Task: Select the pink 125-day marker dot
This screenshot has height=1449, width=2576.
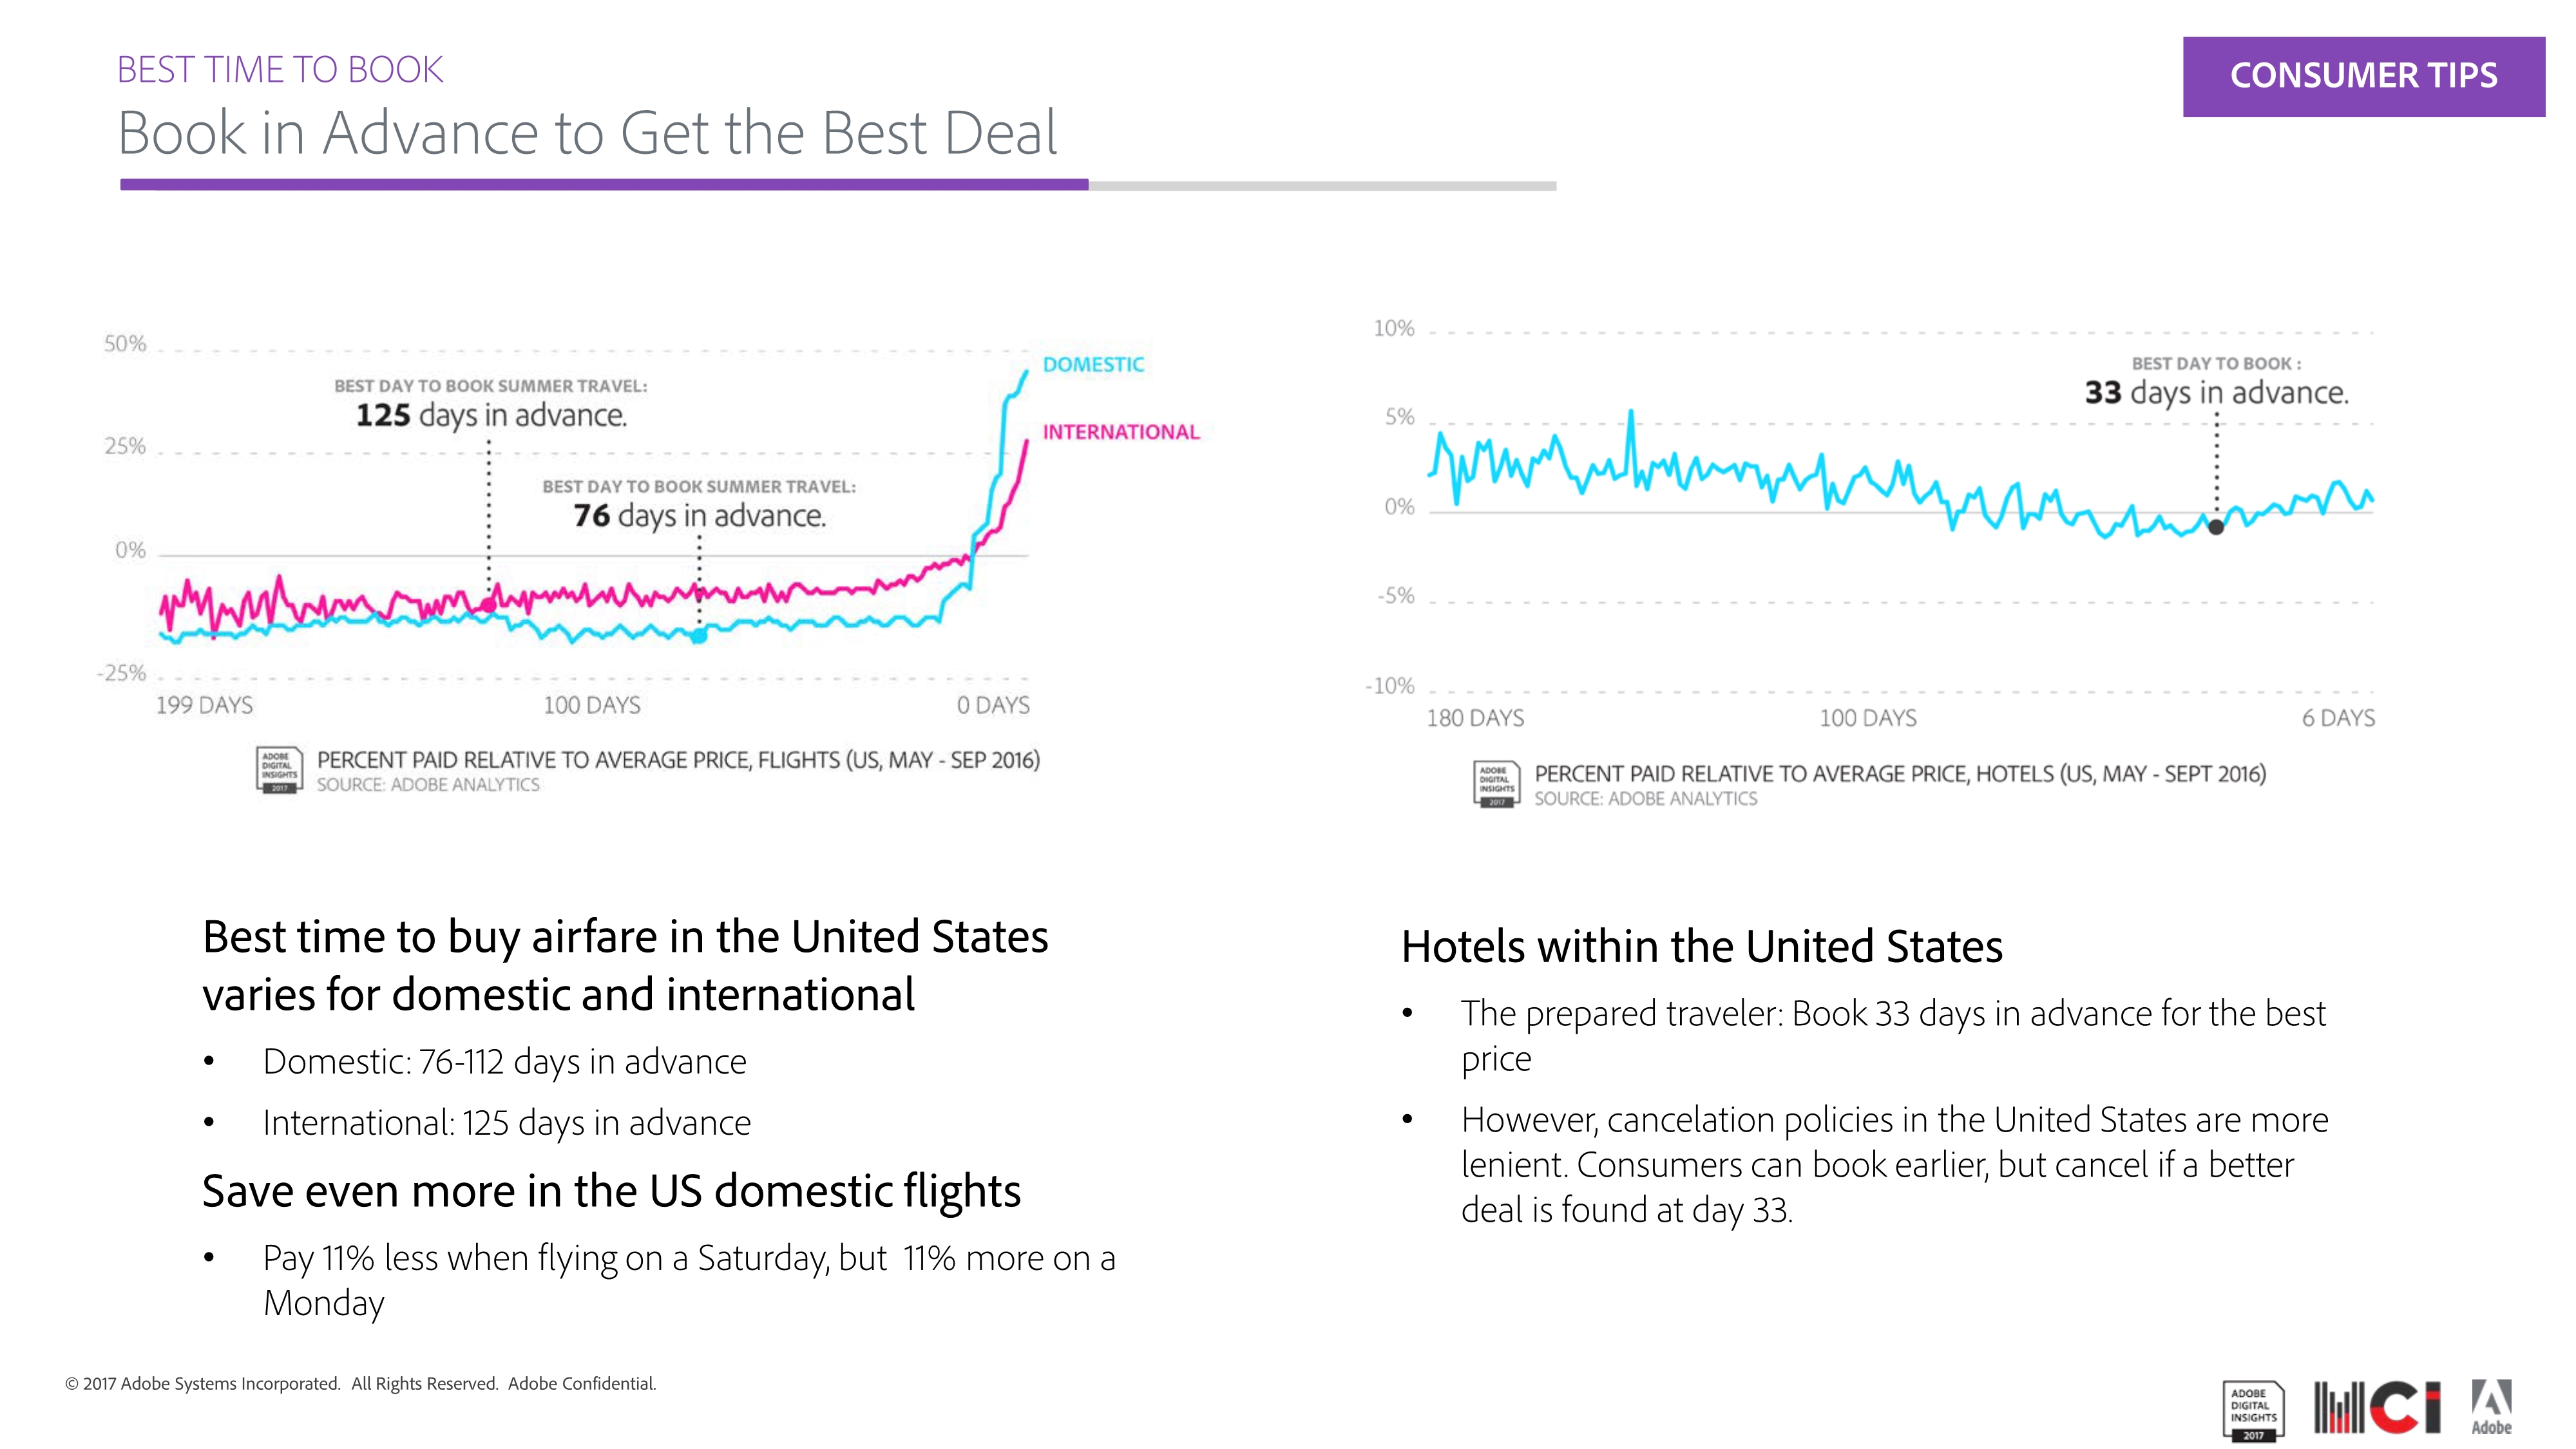Action: (489, 605)
